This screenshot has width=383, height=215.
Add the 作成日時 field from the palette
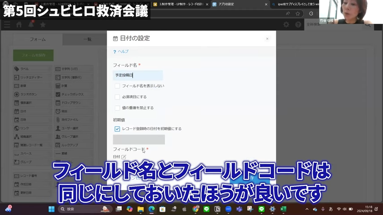32,184
